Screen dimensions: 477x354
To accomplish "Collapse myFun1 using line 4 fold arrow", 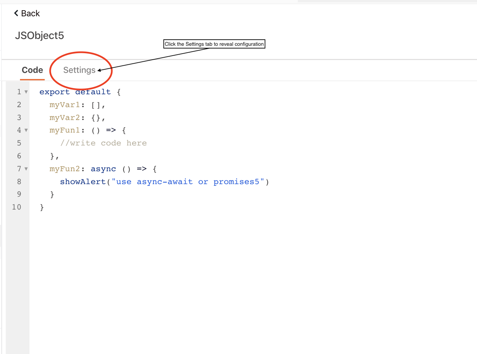I will [25, 130].
